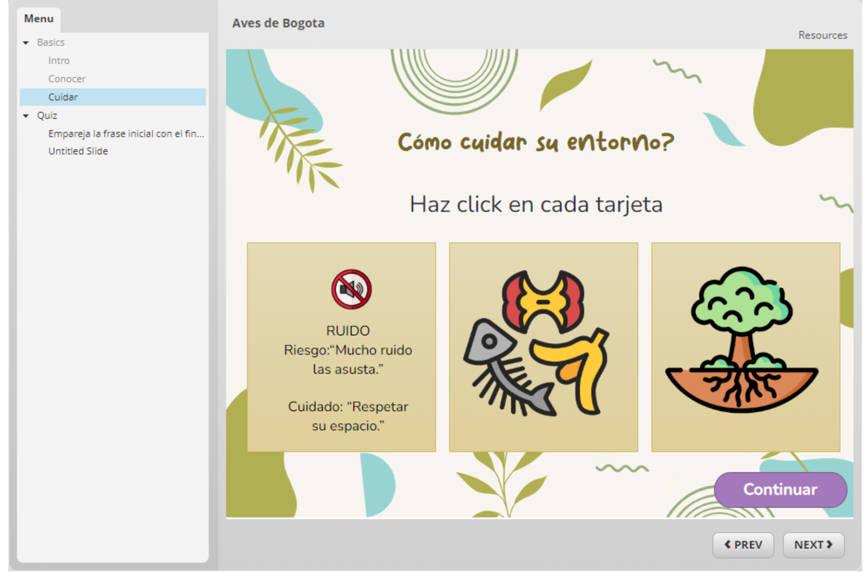This screenshot has width=867, height=577.
Task: Click the Quiz section label
Action: coord(47,115)
